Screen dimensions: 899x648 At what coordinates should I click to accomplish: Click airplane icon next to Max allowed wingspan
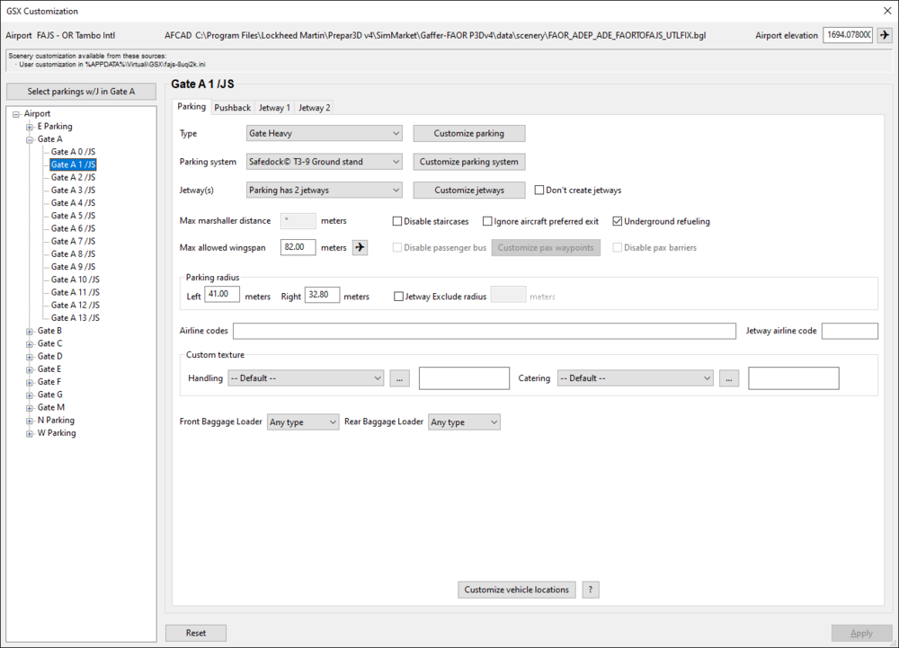[x=360, y=247]
